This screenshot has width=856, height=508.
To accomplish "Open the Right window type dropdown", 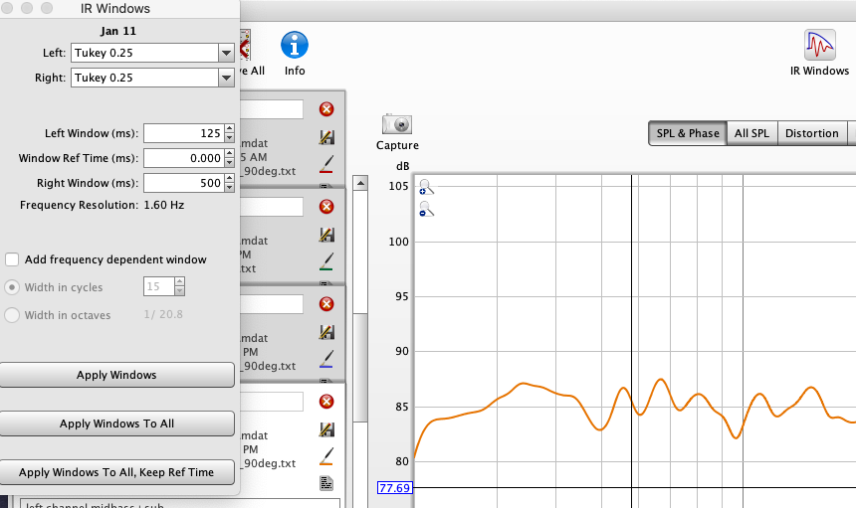I will coord(226,78).
